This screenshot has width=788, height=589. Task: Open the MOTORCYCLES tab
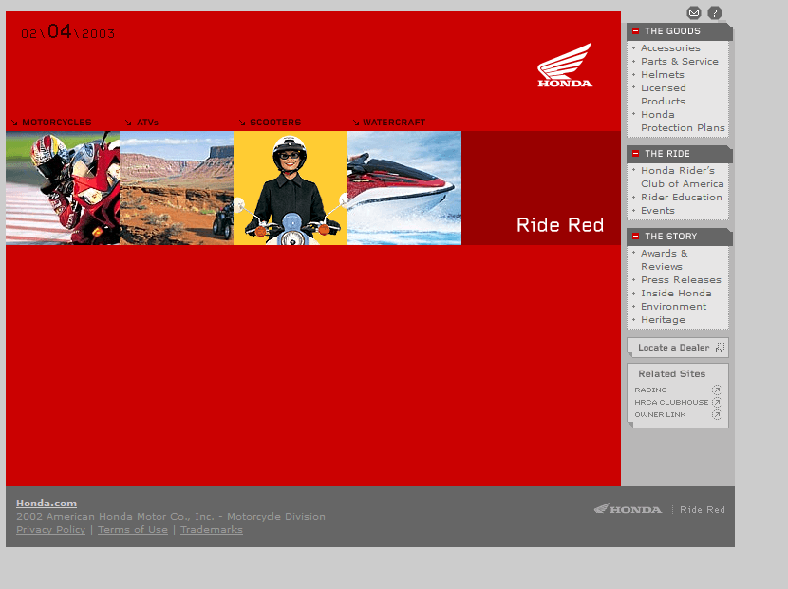coord(51,123)
